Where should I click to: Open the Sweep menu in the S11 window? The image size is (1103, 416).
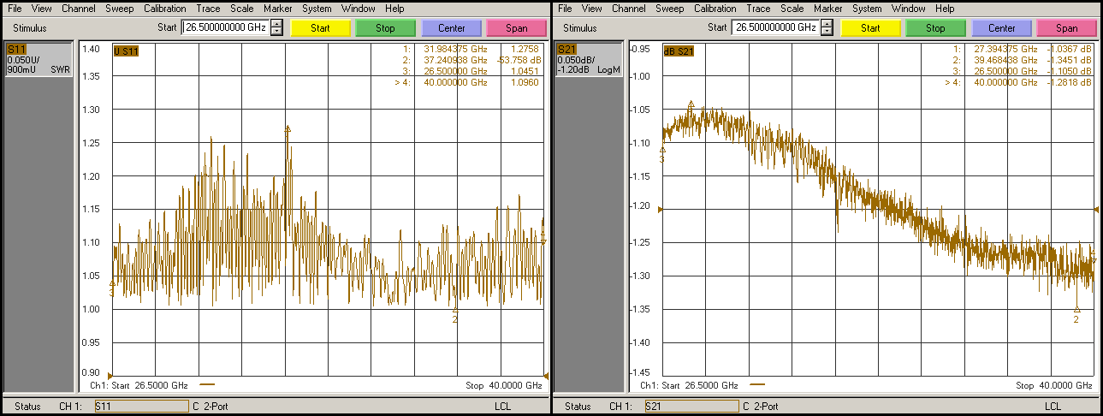click(119, 9)
